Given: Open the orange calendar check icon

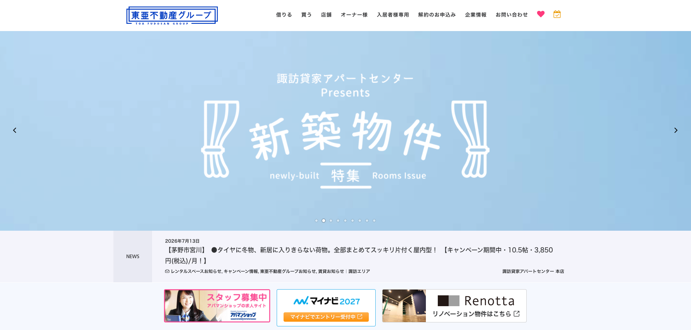Looking at the screenshot, I should tap(557, 14).
